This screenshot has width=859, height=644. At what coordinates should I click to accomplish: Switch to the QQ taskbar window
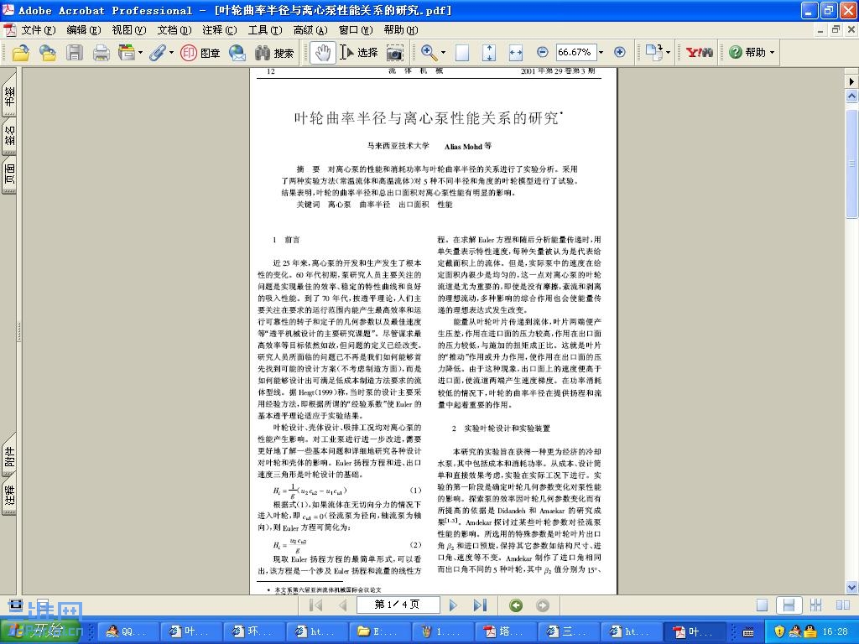127,631
